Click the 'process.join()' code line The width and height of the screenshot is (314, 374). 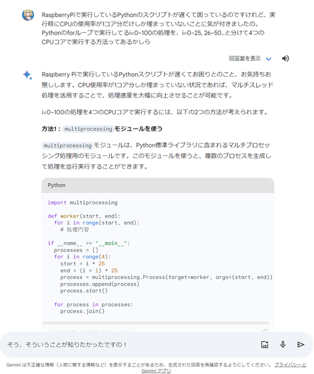[x=82, y=311]
